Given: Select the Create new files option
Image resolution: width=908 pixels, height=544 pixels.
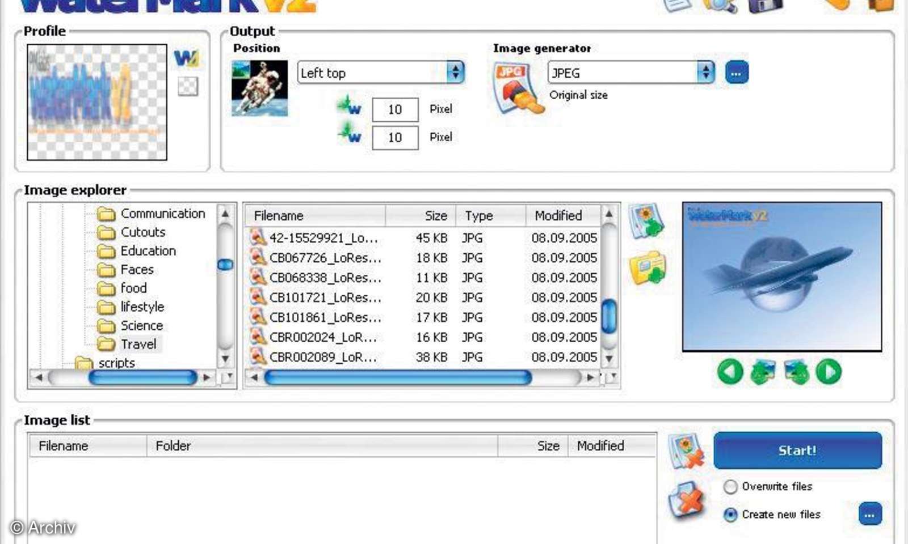Looking at the screenshot, I should point(731,515).
